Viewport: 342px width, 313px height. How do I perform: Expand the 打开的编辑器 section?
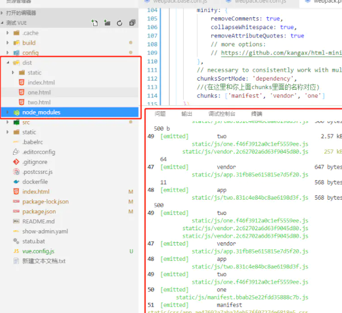(2, 13)
